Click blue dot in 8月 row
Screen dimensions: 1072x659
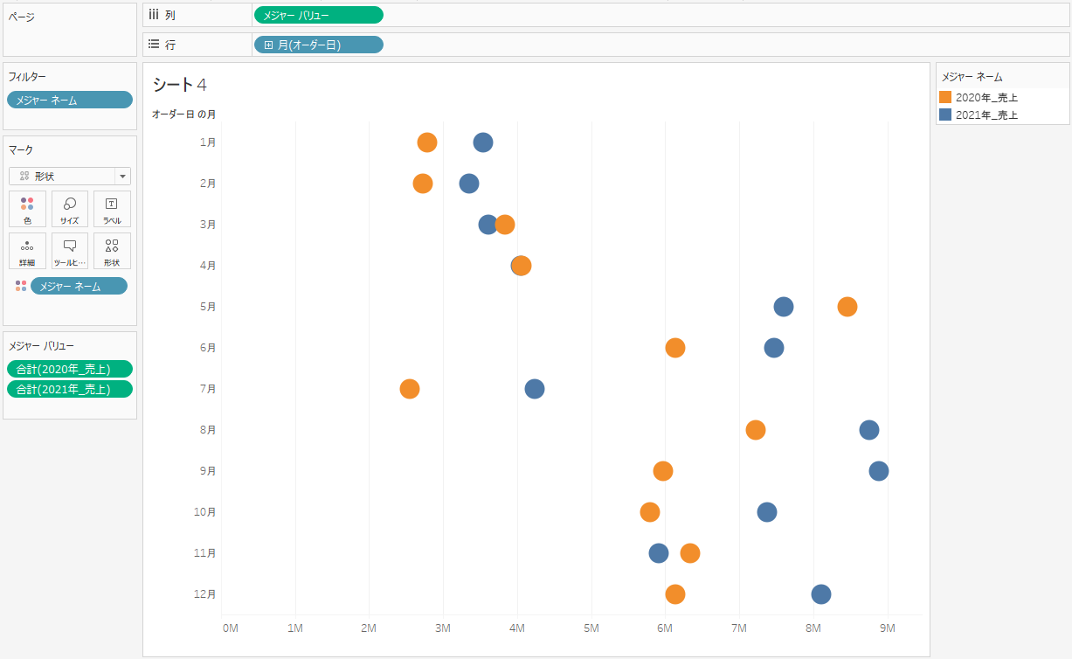[869, 430]
